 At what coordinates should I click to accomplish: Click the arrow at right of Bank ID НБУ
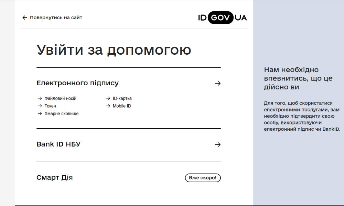[x=217, y=144]
